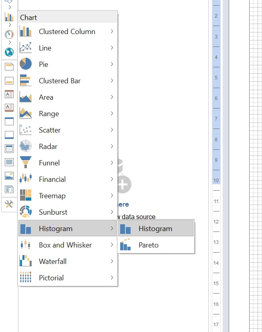Open the Scatter chart submenu
The height and width of the screenshot is (332, 262).
pyautogui.click(x=68, y=130)
